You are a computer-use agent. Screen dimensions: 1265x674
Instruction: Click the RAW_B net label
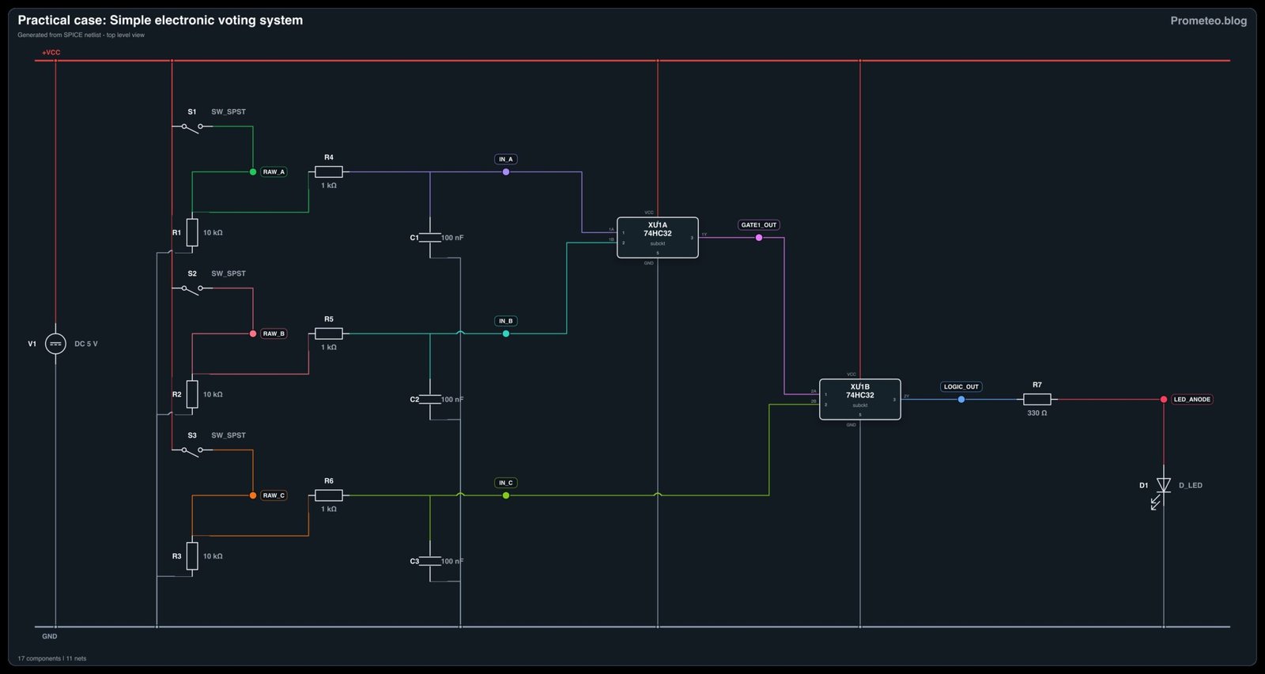click(274, 333)
